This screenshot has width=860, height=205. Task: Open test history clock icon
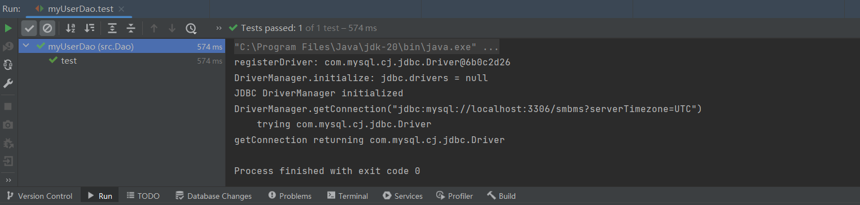point(191,28)
